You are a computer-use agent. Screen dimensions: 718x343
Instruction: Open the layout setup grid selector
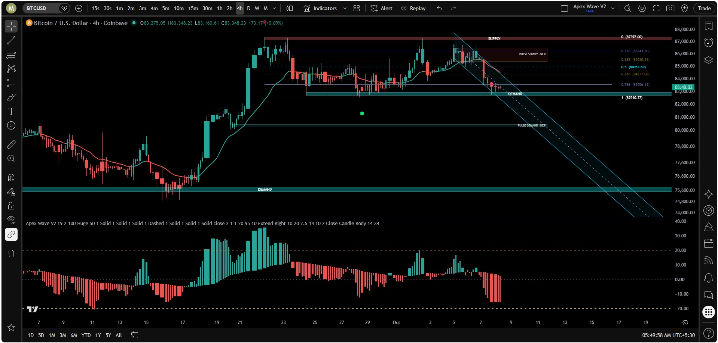357,8
